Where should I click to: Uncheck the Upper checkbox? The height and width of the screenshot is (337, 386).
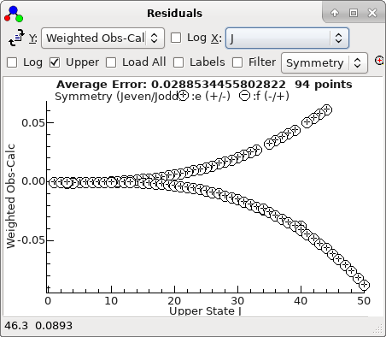click(55, 62)
